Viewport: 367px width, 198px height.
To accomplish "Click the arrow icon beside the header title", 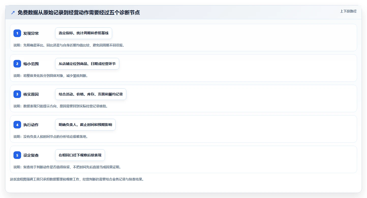I will 13,12.
